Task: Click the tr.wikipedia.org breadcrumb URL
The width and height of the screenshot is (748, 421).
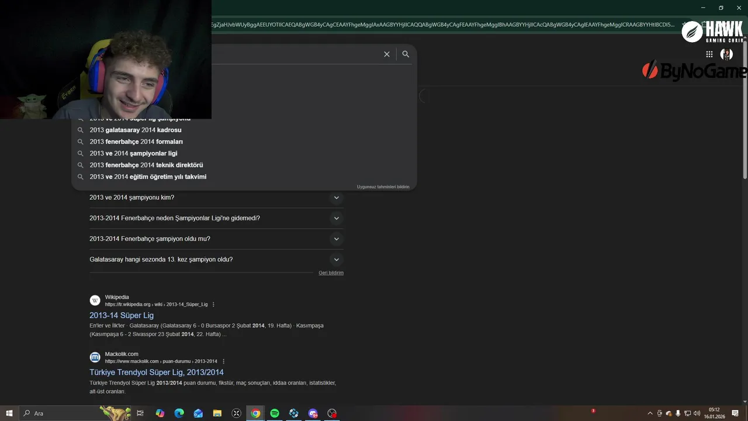Action: pyautogui.click(x=156, y=305)
